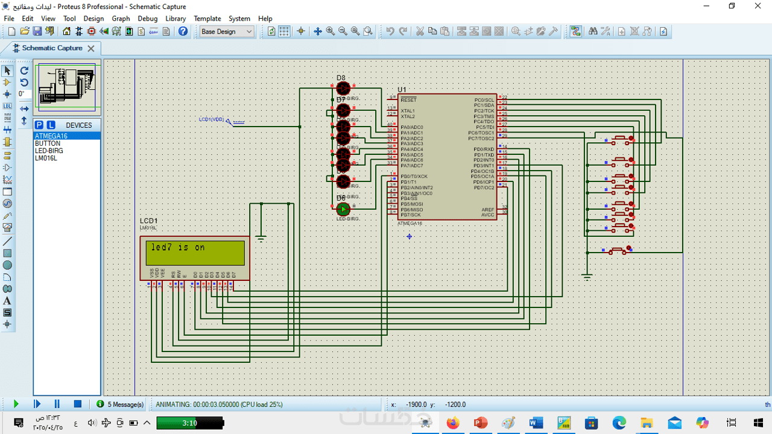Toggle the grid display

point(284,31)
